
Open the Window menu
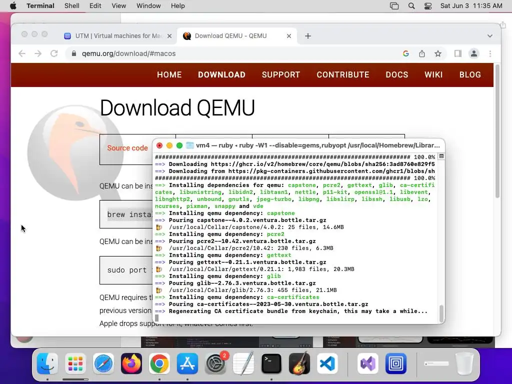pos(148,6)
